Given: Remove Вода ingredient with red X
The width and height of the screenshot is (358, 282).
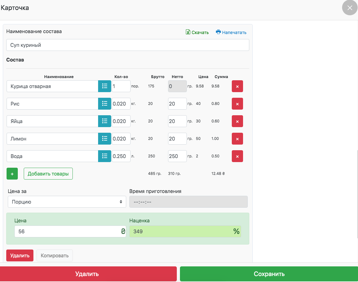Looking at the screenshot, I should click(x=237, y=156).
